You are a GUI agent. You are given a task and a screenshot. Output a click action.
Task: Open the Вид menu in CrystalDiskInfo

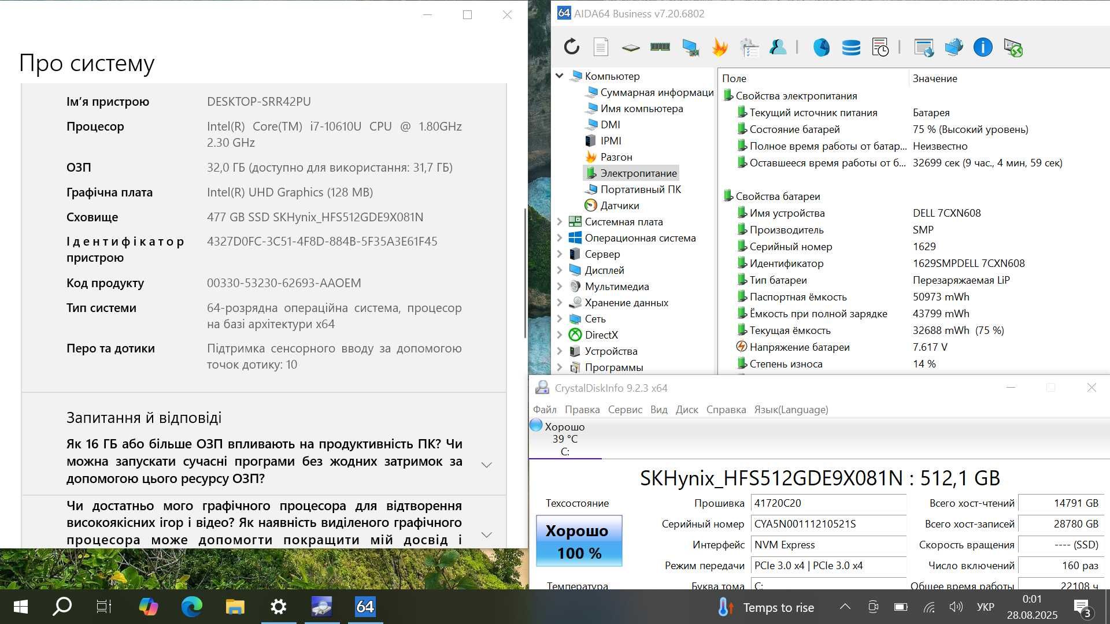pos(658,409)
